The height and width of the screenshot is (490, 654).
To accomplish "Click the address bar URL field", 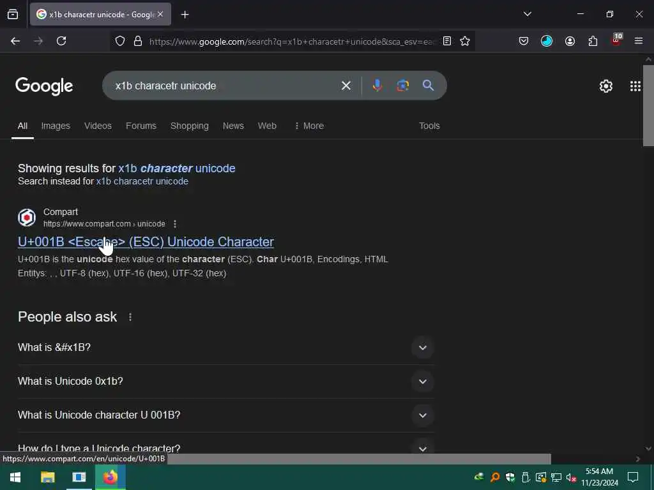I will click(292, 41).
